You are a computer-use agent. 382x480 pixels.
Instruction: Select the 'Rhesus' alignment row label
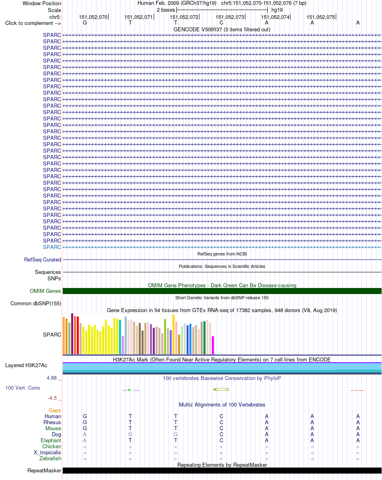coord(52,423)
